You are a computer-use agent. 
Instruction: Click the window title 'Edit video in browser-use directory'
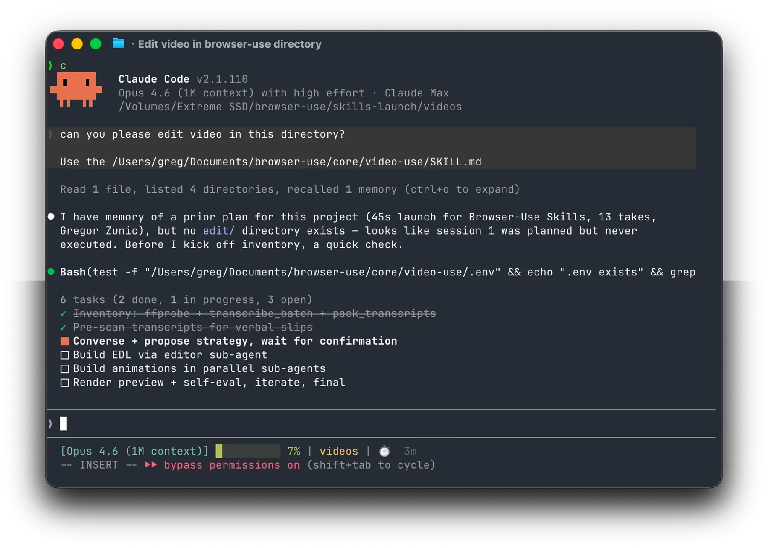point(230,44)
